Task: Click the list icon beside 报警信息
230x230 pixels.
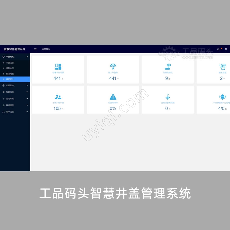Action: coord(4,92)
